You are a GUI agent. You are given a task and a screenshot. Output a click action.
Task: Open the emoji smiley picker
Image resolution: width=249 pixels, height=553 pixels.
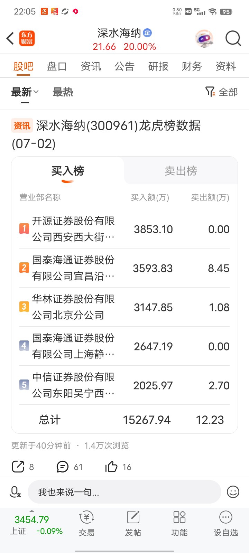click(233, 491)
